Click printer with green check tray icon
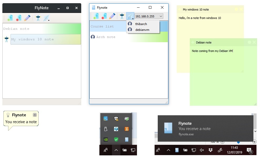 coord(127,118)
